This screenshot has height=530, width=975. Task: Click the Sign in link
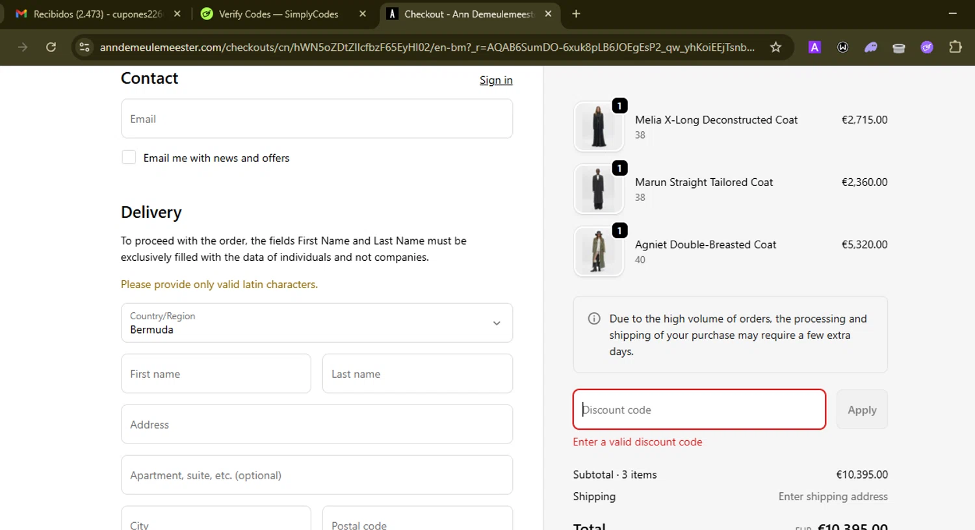point(496,80)
